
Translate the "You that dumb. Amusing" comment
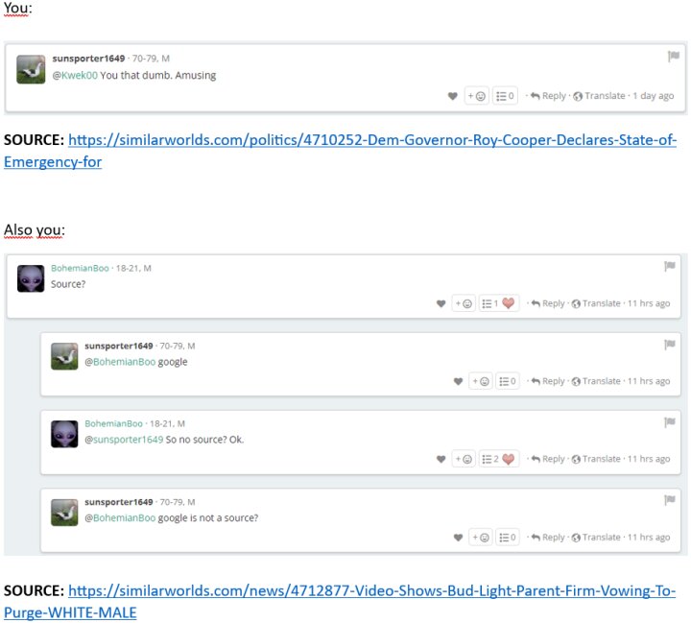coord(599,96)
